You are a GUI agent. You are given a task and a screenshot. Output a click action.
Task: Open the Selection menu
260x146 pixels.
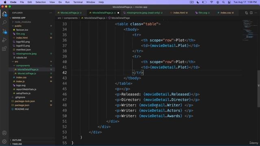coord(41,2)
